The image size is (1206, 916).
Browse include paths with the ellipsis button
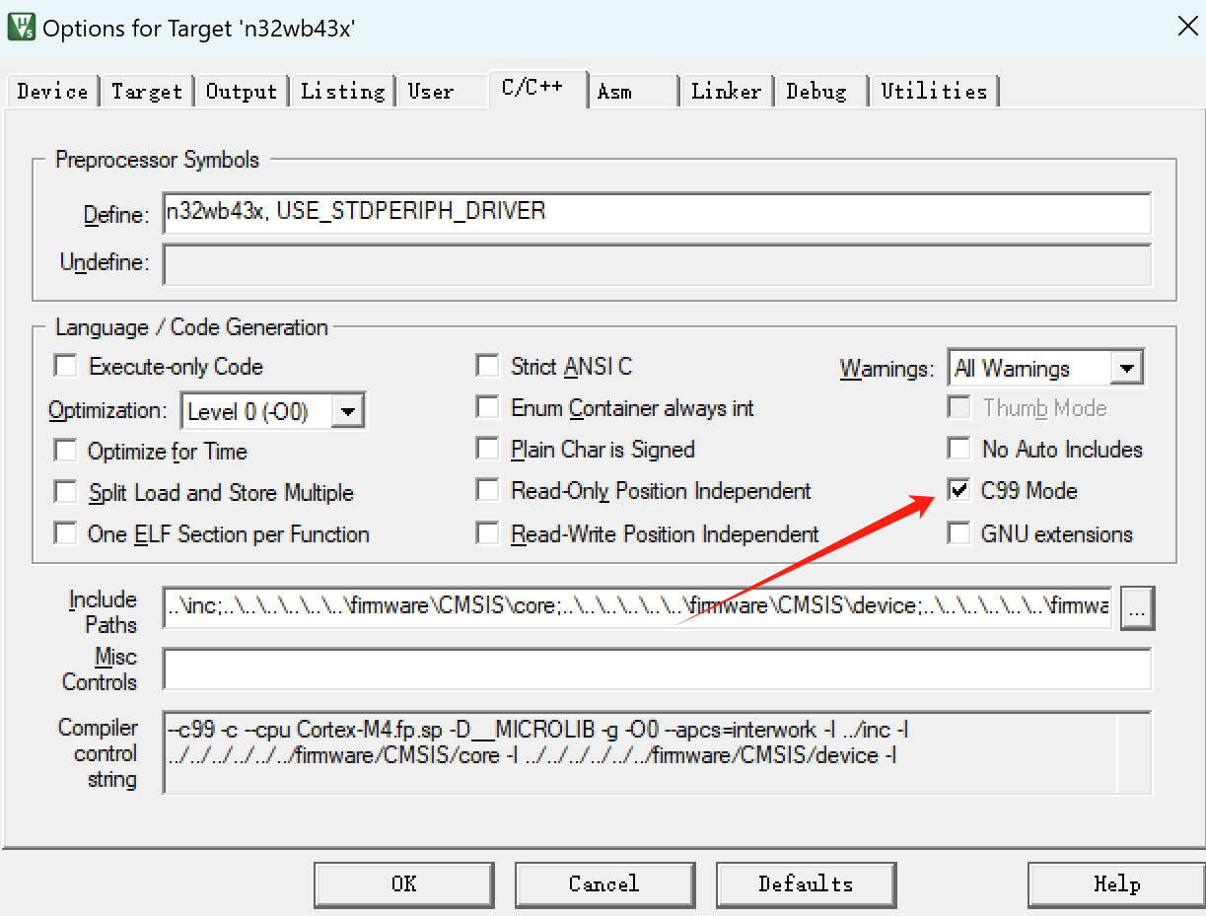[1137, 608]
